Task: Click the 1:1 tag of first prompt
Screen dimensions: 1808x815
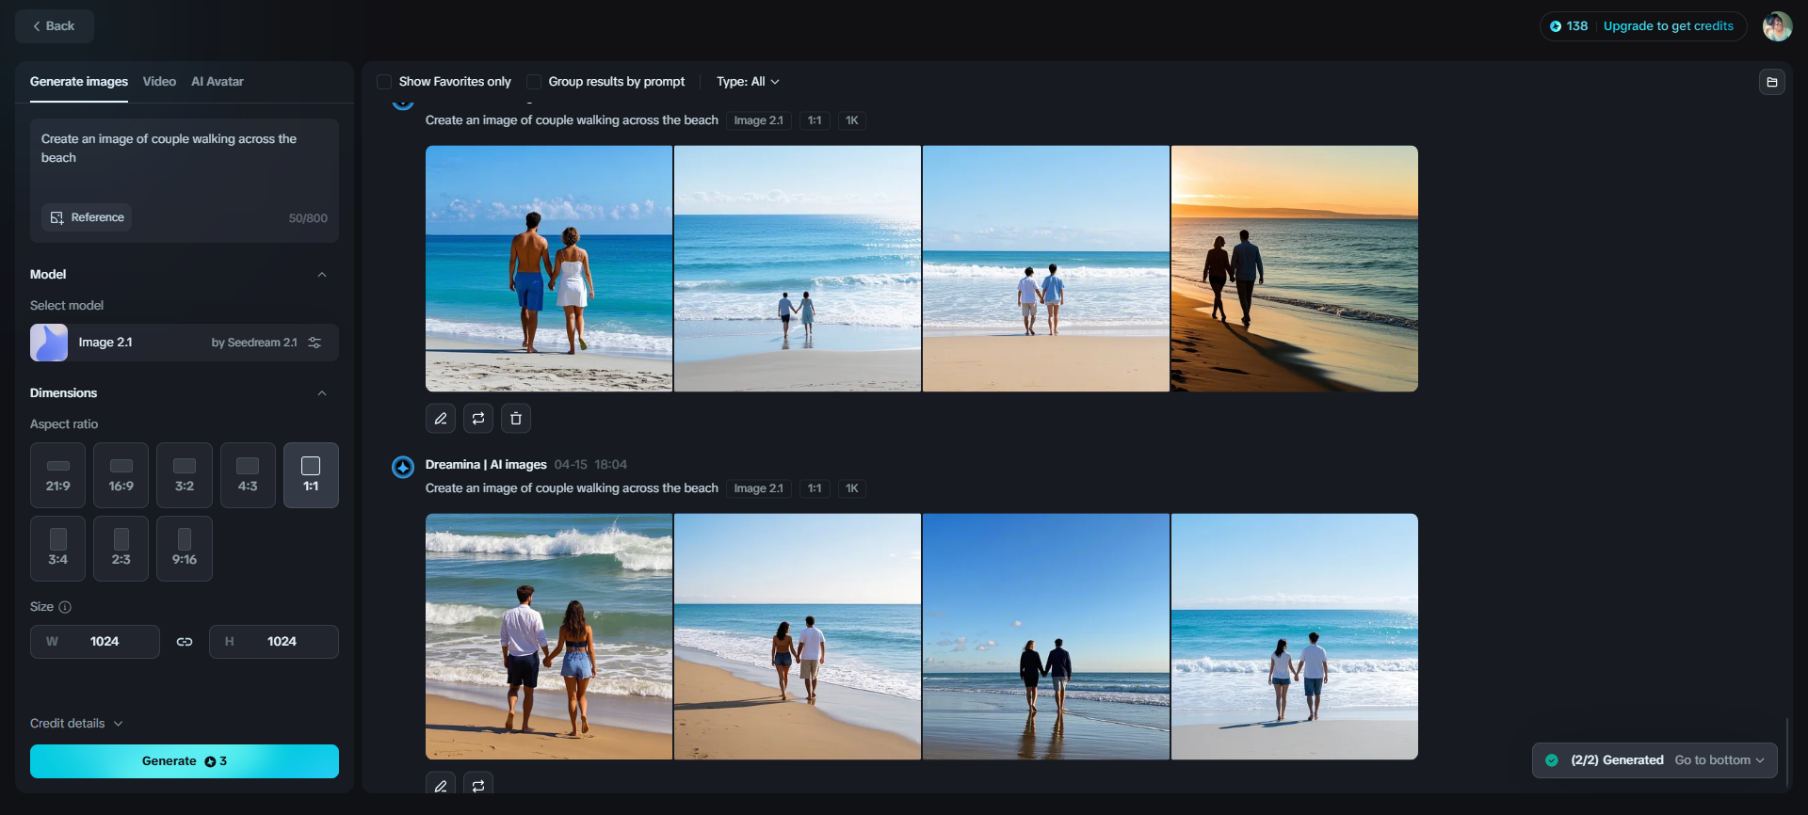Action: pyautogui.click(x=815, y=120)
